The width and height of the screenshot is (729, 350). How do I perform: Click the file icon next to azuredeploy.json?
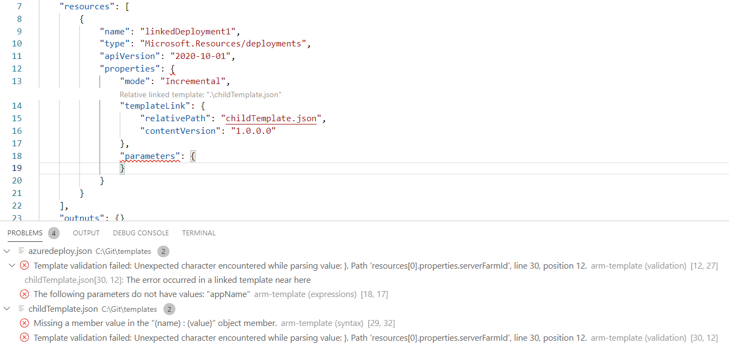click(21, 251)
